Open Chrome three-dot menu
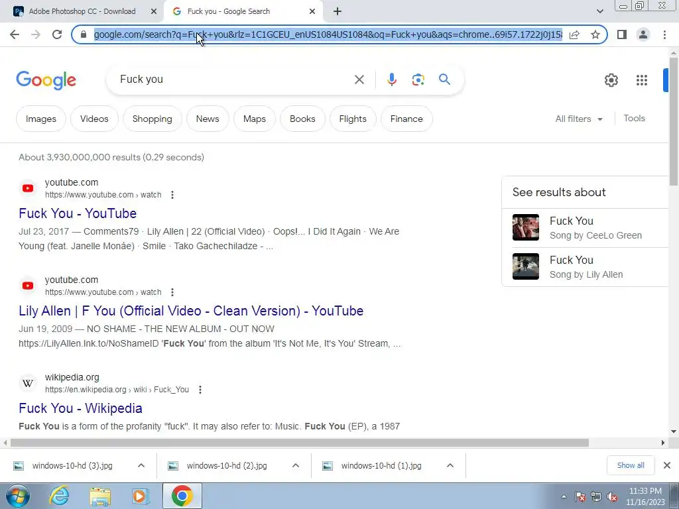The height and width of the screenshot is (509, 679). [664, 34]
